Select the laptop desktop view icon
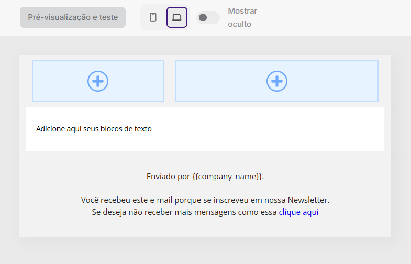 (176, 17)
